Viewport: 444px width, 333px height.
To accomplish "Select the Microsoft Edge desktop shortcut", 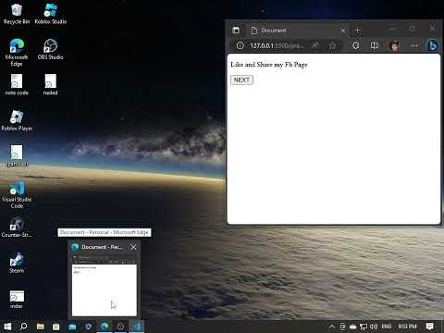I will (17, 52).
